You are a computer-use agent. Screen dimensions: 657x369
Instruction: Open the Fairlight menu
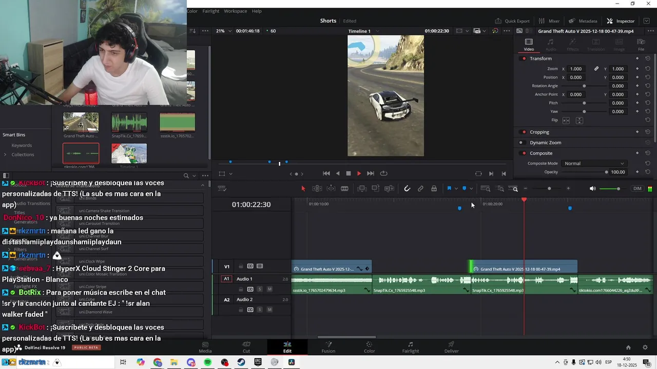click(210, 11)
